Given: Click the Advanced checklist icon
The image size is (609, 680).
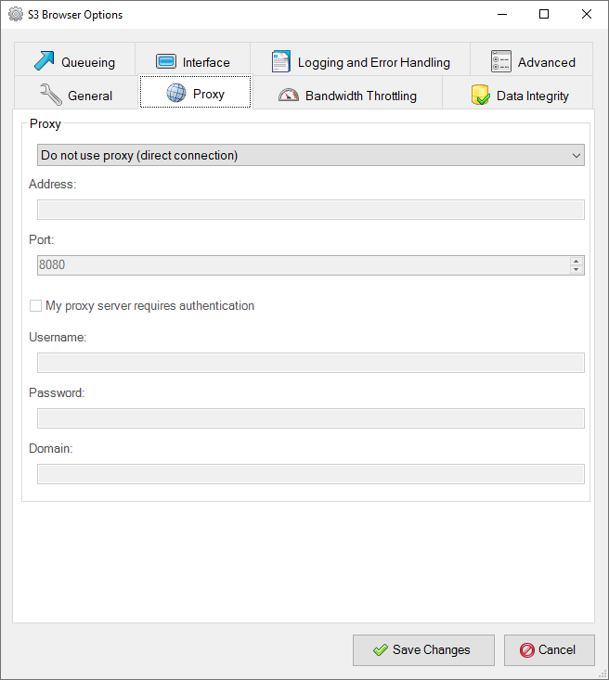Looking at the screenshot, I should coord(501,61).
